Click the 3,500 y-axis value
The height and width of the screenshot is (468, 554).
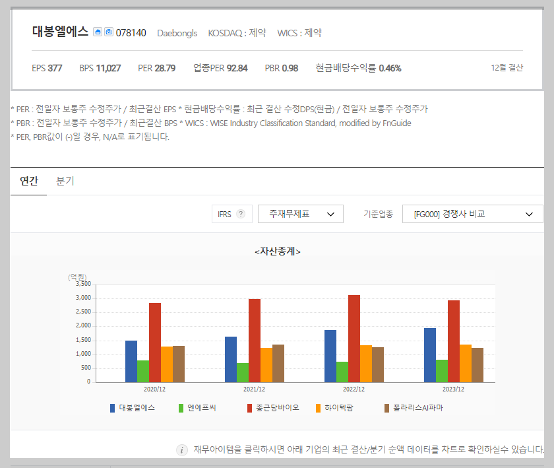[x=83, y=284]
